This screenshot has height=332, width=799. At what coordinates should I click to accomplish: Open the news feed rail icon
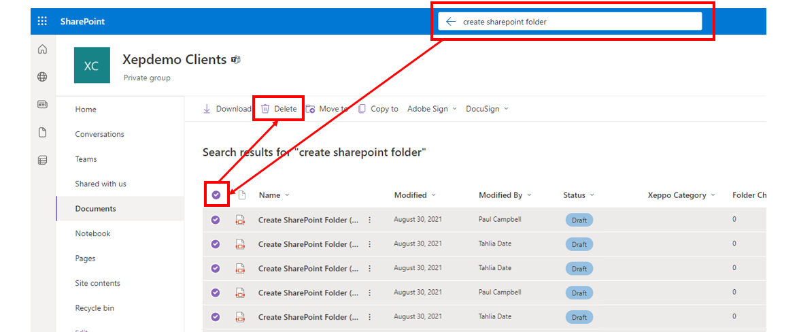(43, 105)
